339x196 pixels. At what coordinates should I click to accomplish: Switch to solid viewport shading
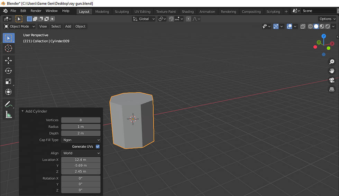[x=316, y=26]
